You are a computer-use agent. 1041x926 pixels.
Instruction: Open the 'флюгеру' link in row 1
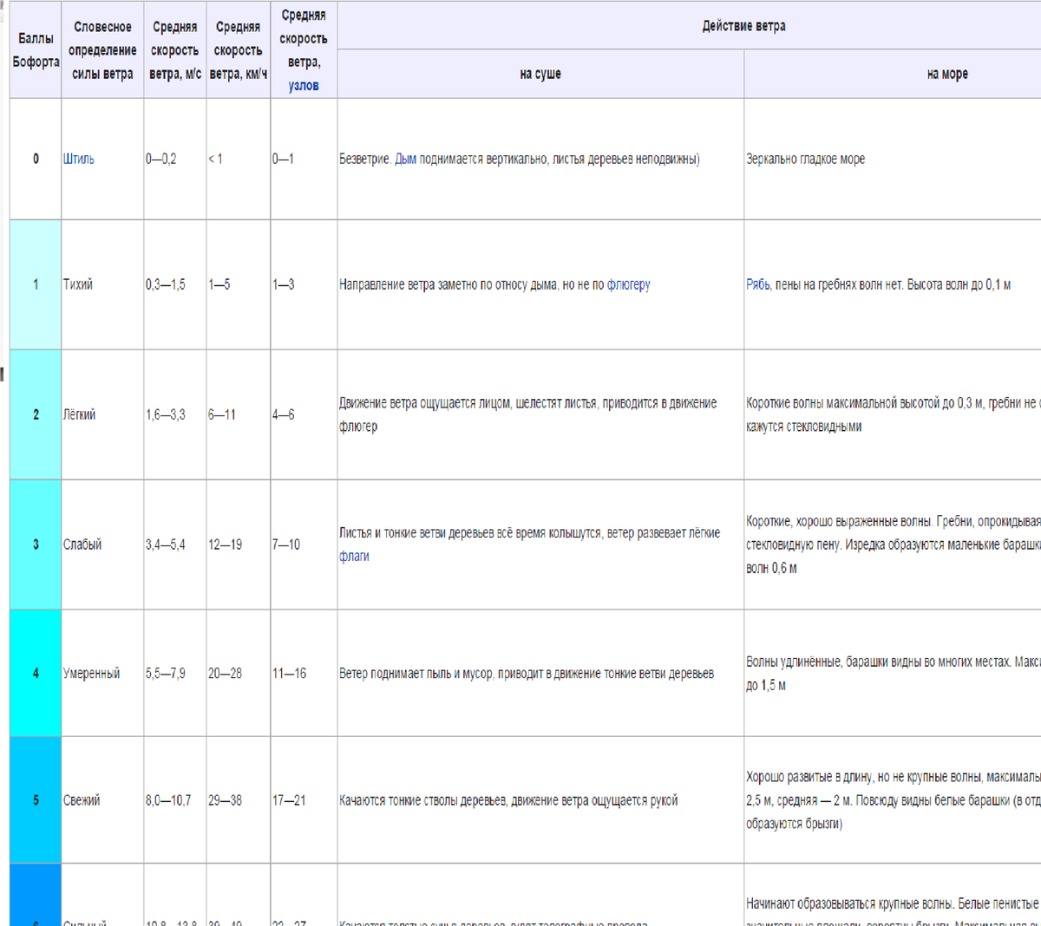628,284
